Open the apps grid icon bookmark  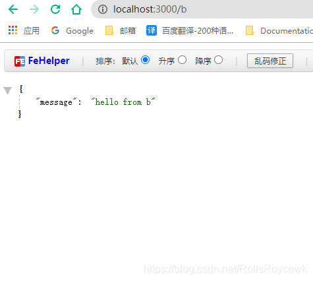(13, 30)
